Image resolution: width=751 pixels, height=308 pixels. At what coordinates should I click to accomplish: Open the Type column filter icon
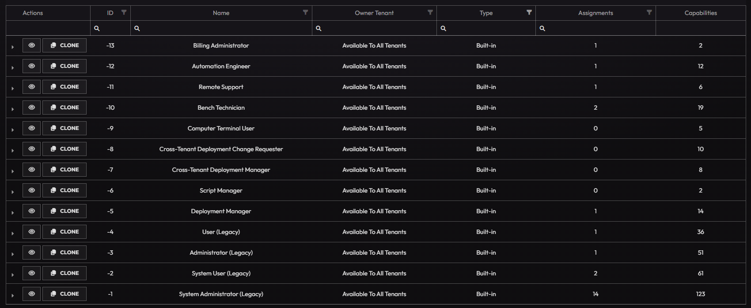click(529, 12)
